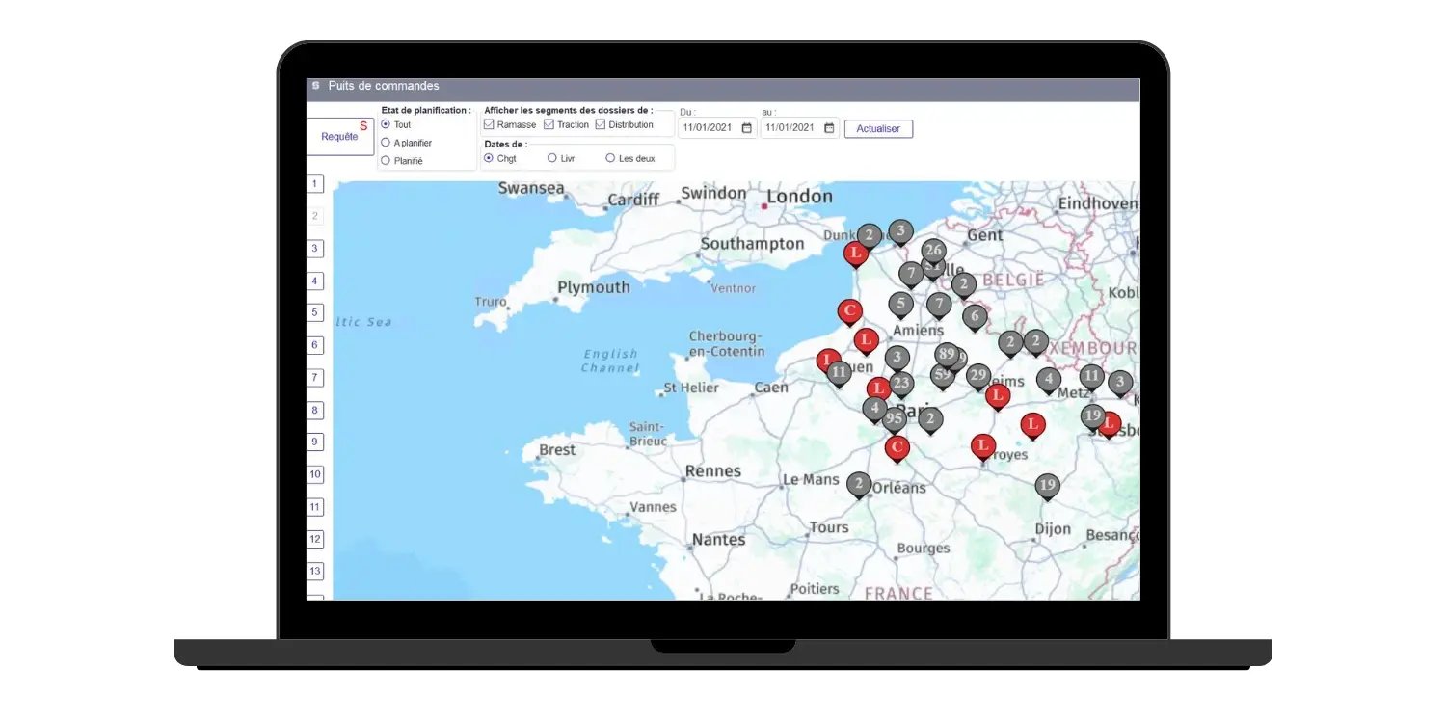This screenshot has height=723, width=1446.
Task: Open the calendar picker for the 'Du' date
Action: 746,128
